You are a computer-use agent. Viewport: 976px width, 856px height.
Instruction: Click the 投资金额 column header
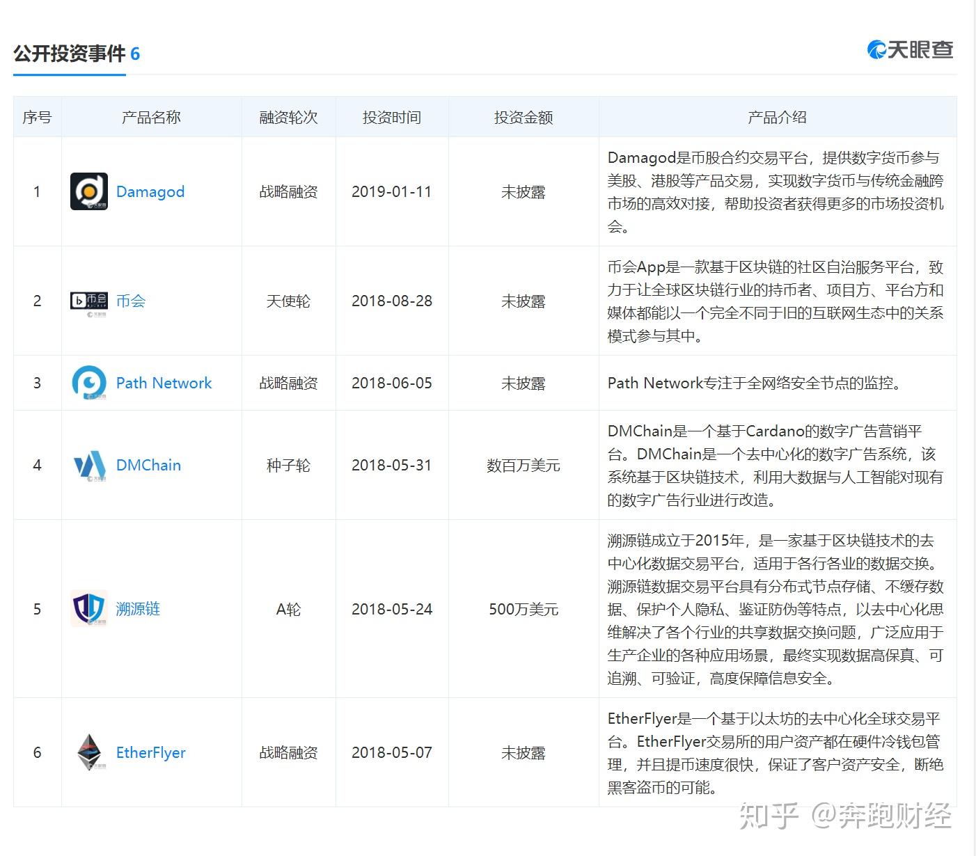click(524, 117)
